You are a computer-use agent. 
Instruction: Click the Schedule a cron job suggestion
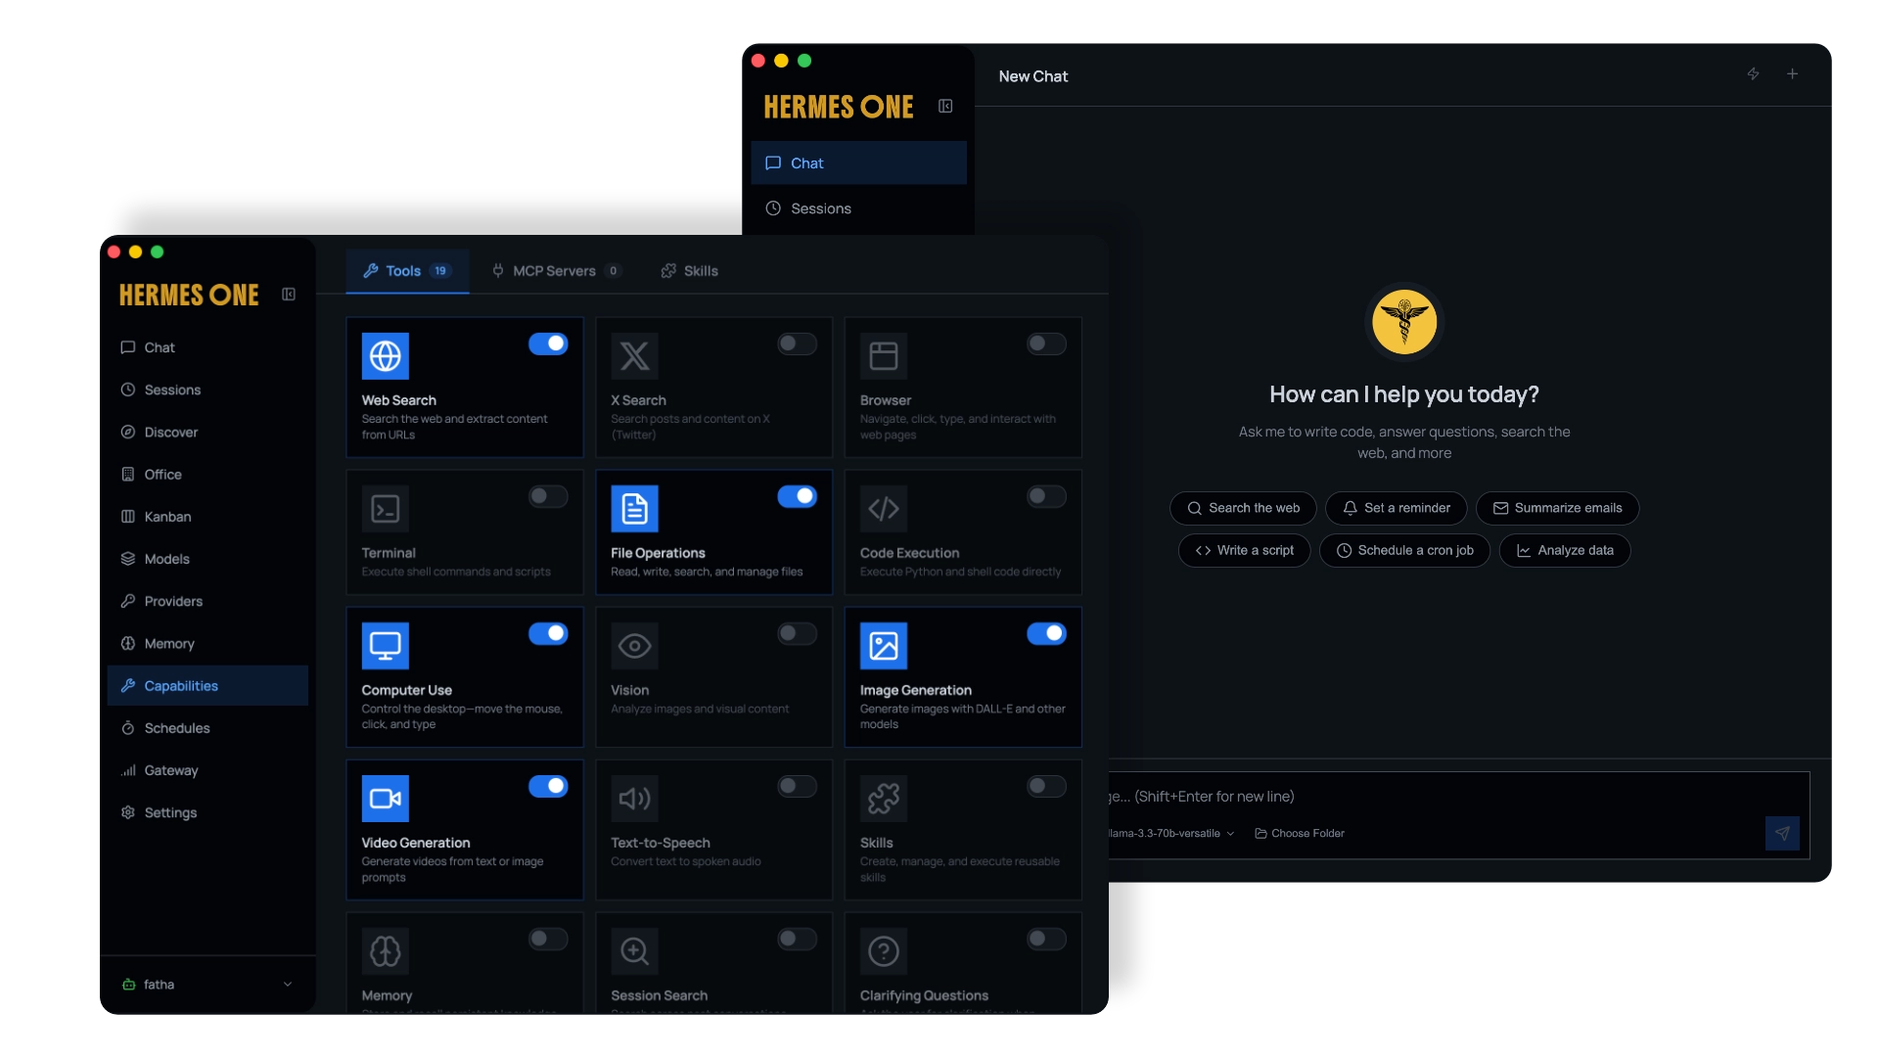[1404, 550]
